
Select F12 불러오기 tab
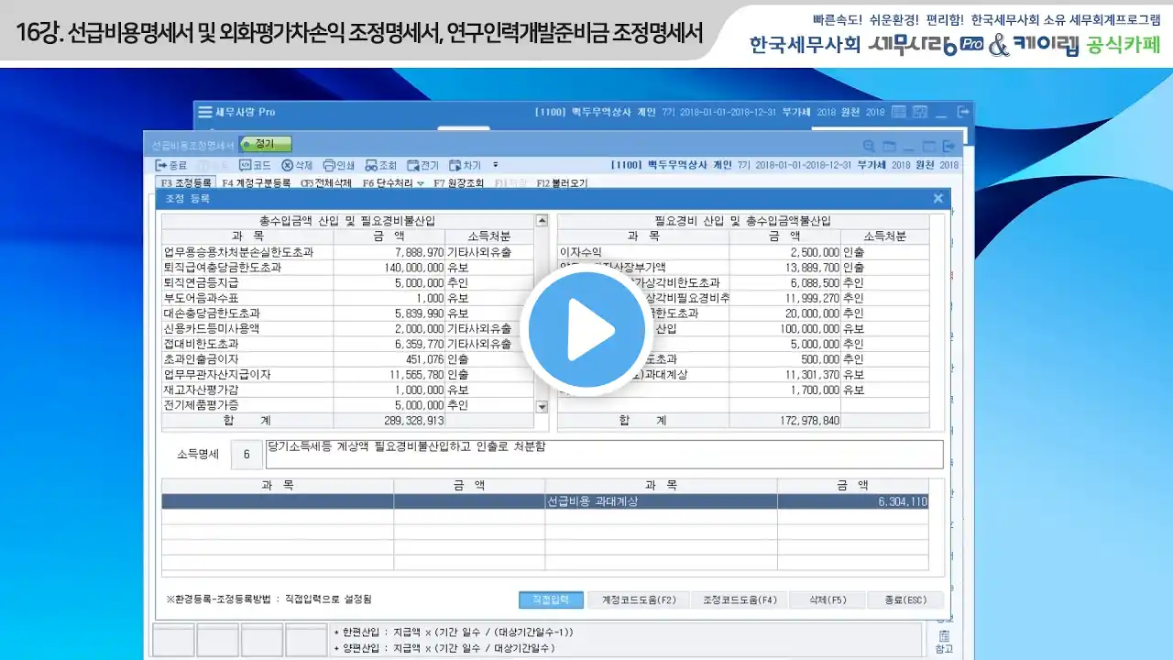tap(563, 183)
